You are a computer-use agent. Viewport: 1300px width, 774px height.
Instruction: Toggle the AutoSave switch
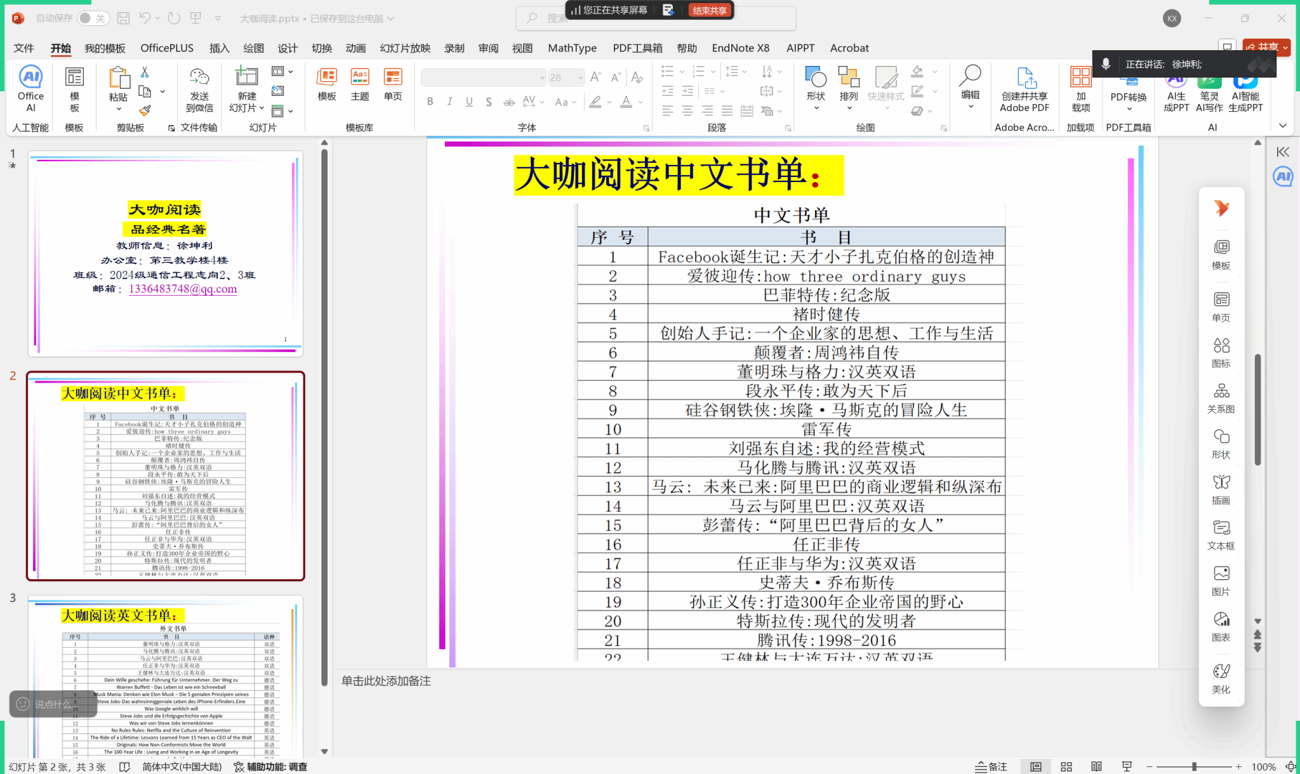click(x=93, y=18)
